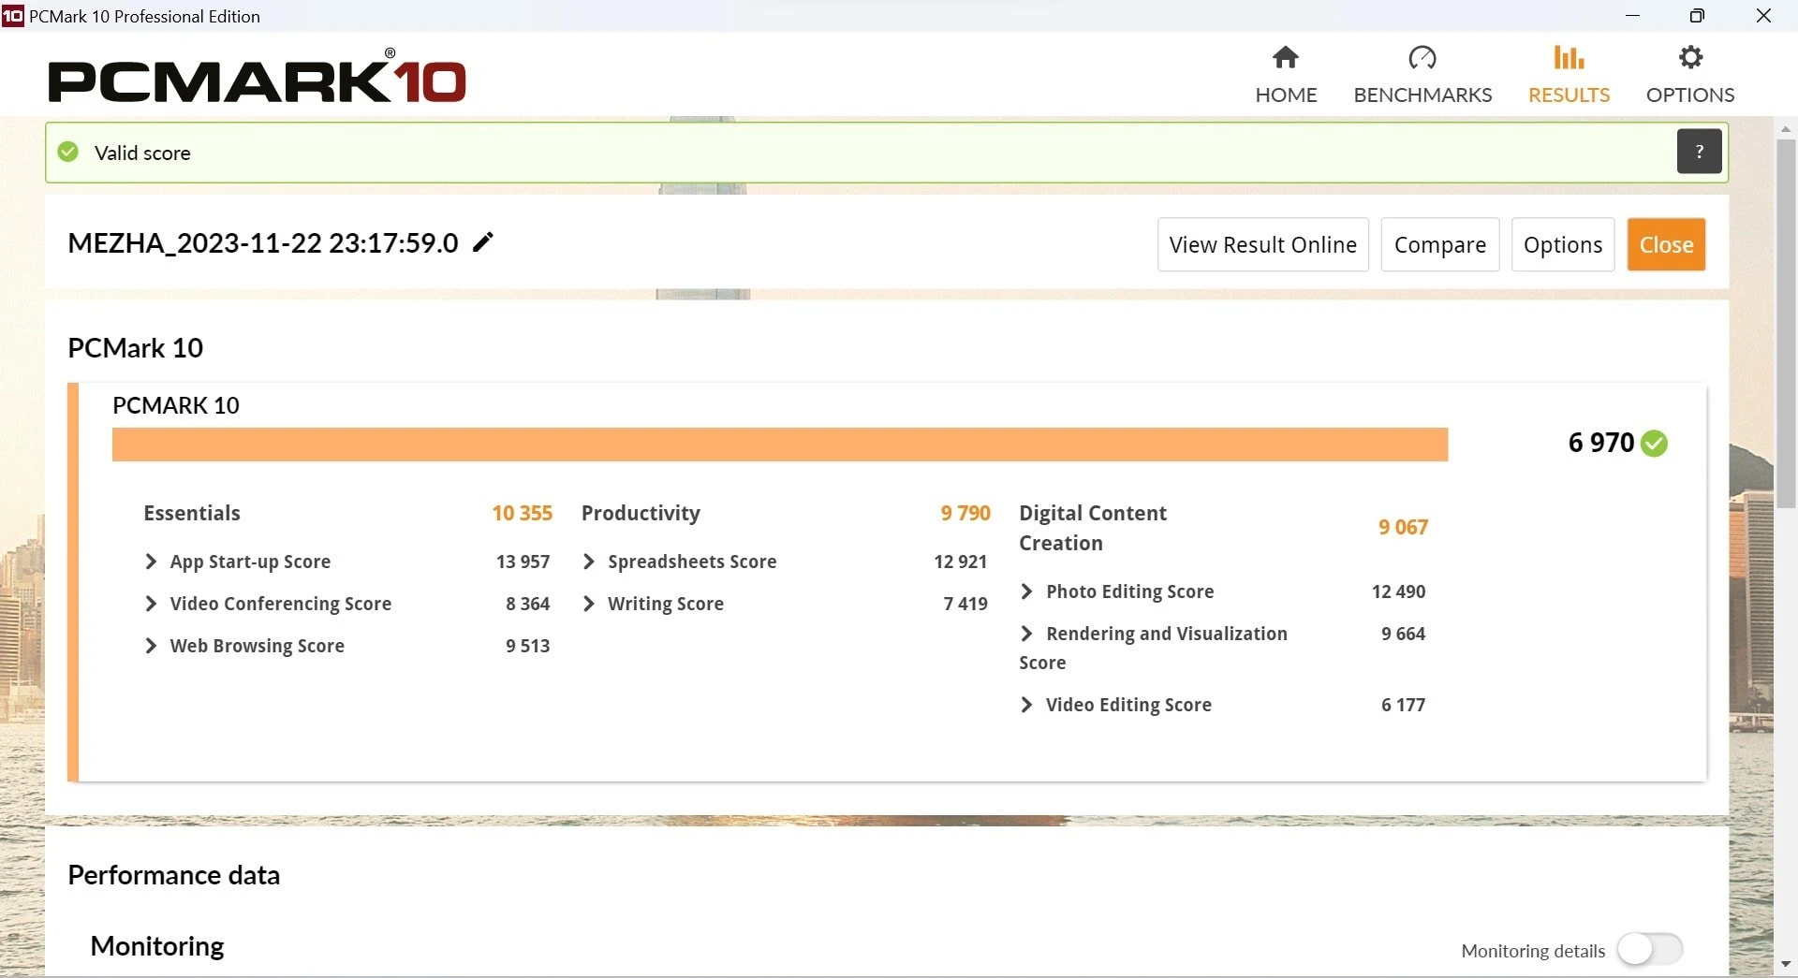Click the PCMark 10 title bar app icon
Screen dimensions: 1798x978
pyautogui.click(x=12, y=16)
